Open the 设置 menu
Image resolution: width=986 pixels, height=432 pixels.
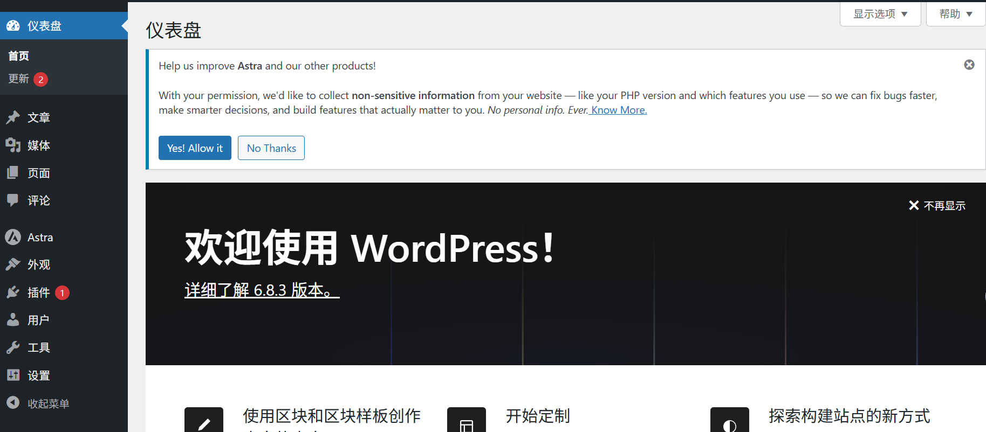(x=64, y=375)
